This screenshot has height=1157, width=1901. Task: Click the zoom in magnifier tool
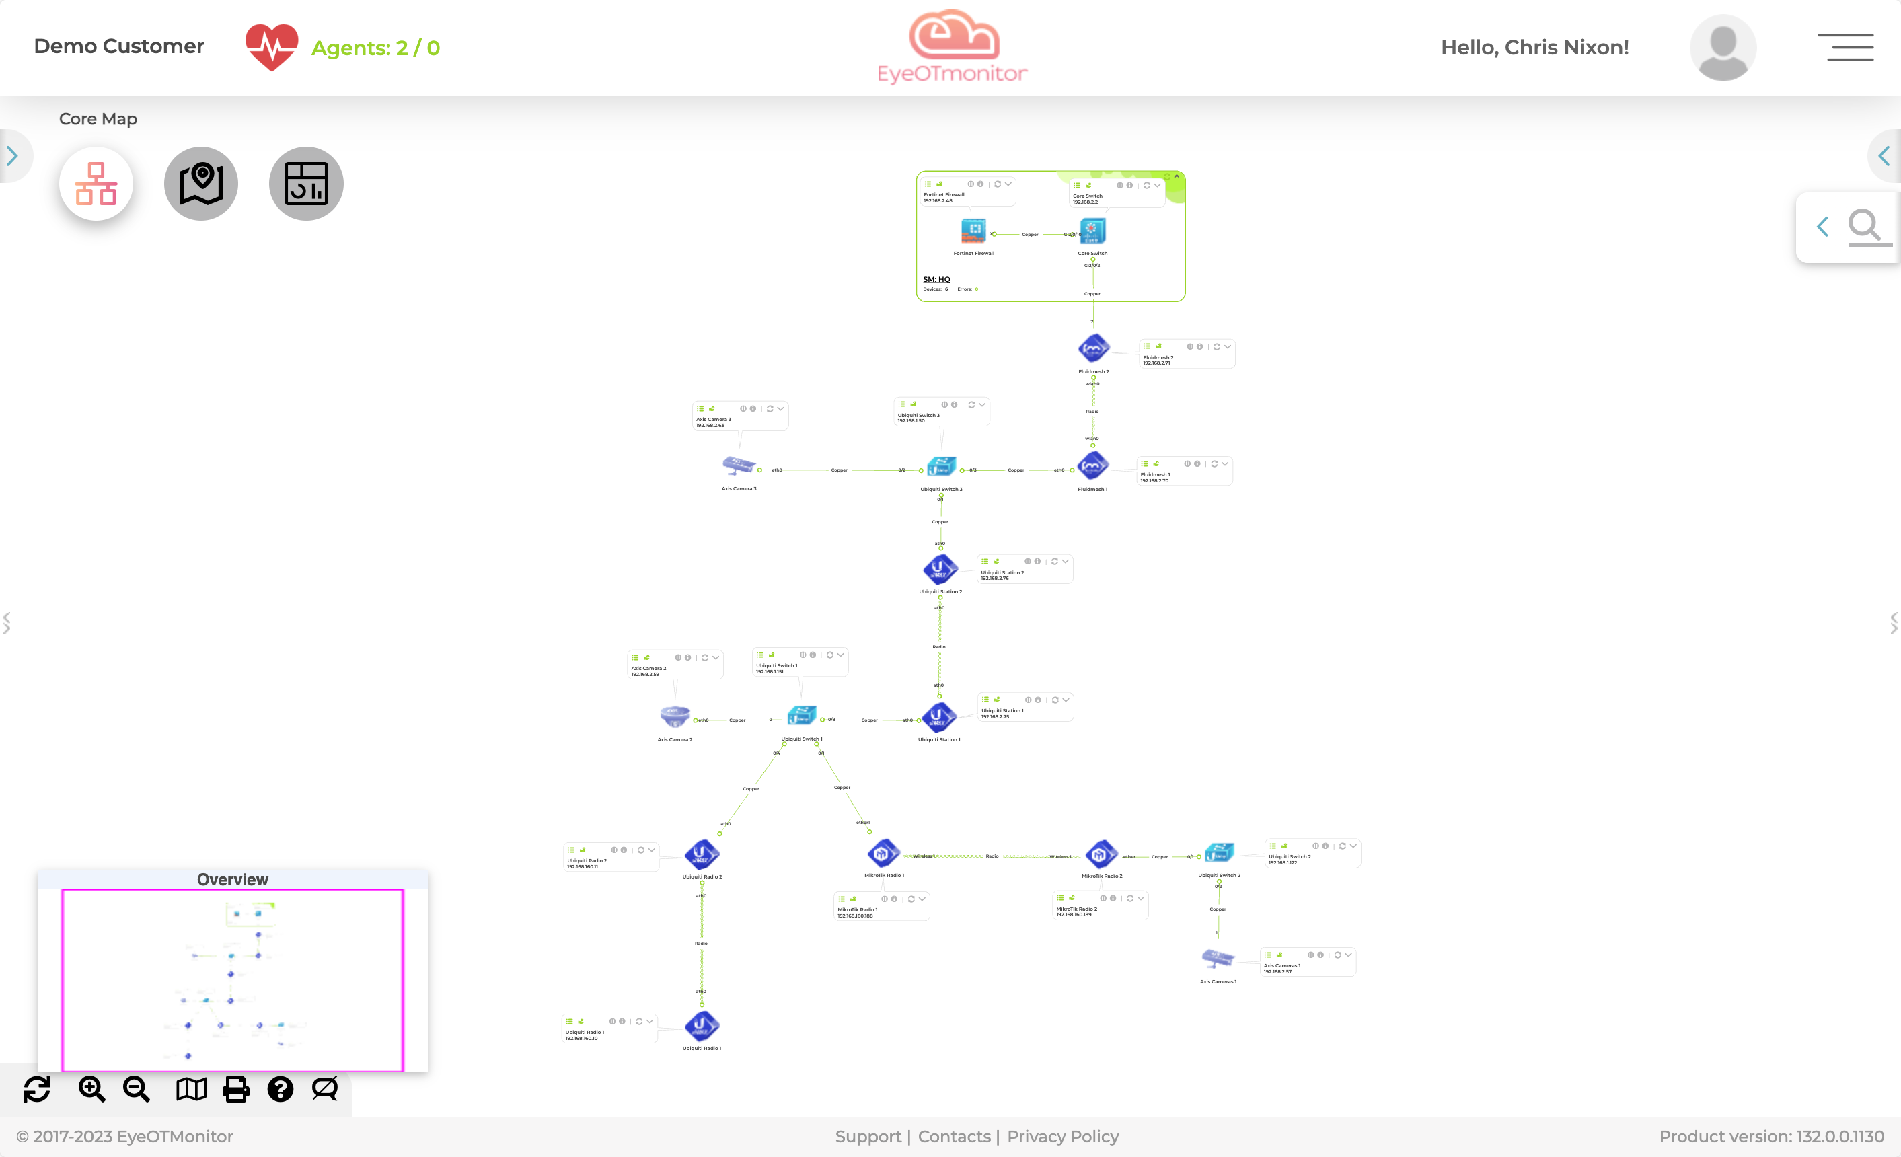(91, 1089)
